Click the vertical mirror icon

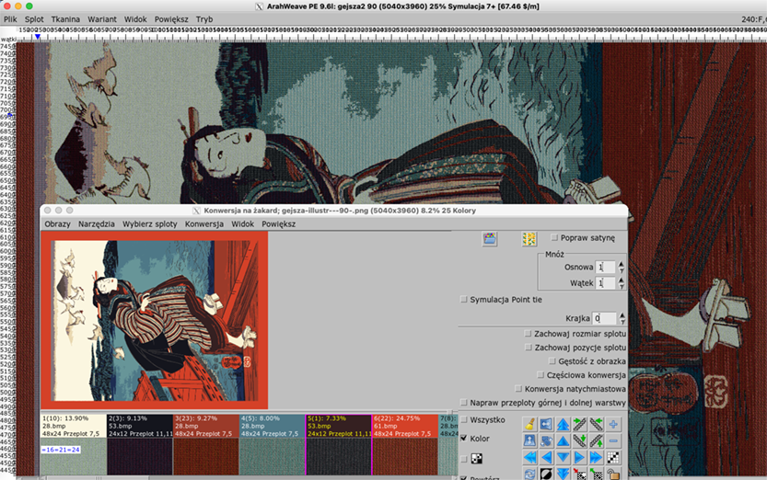pos(529,441)
